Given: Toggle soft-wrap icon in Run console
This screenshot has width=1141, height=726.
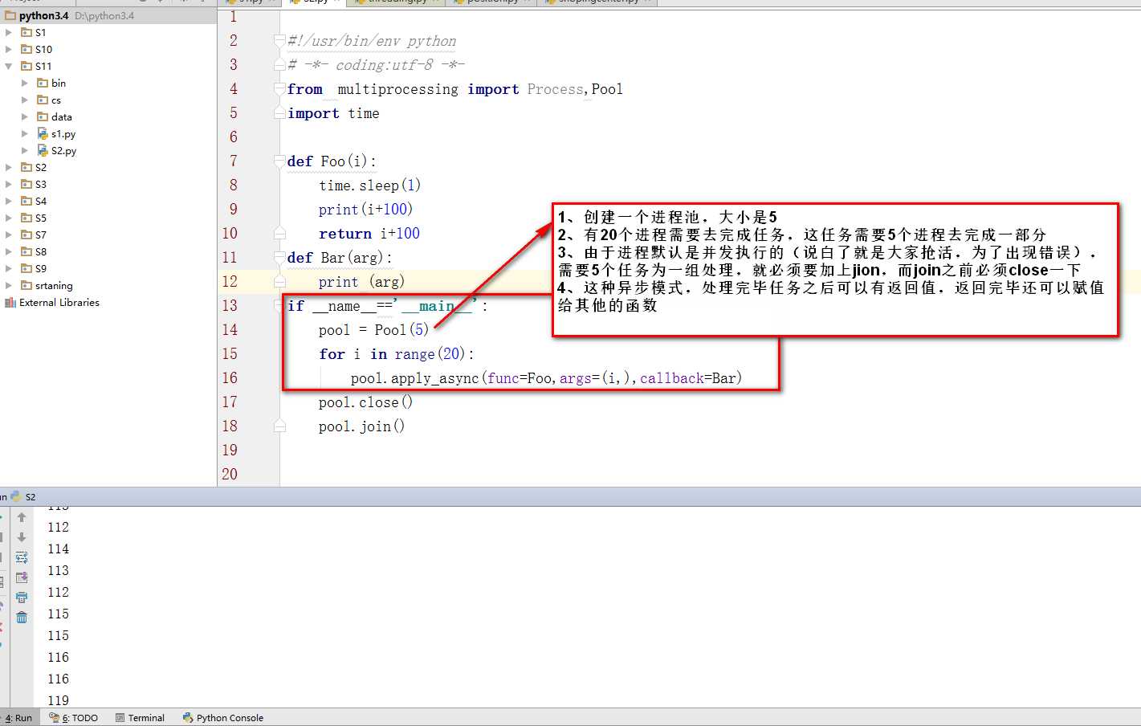Looking at the screenshot, I should 22,557.
